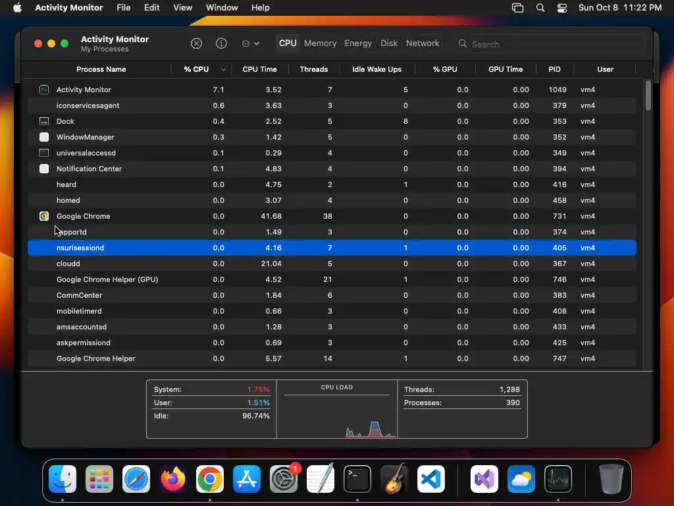
Task: Open Stage Manager icon in menu bar
Action: pyautogui.click(x=517, y=8)
